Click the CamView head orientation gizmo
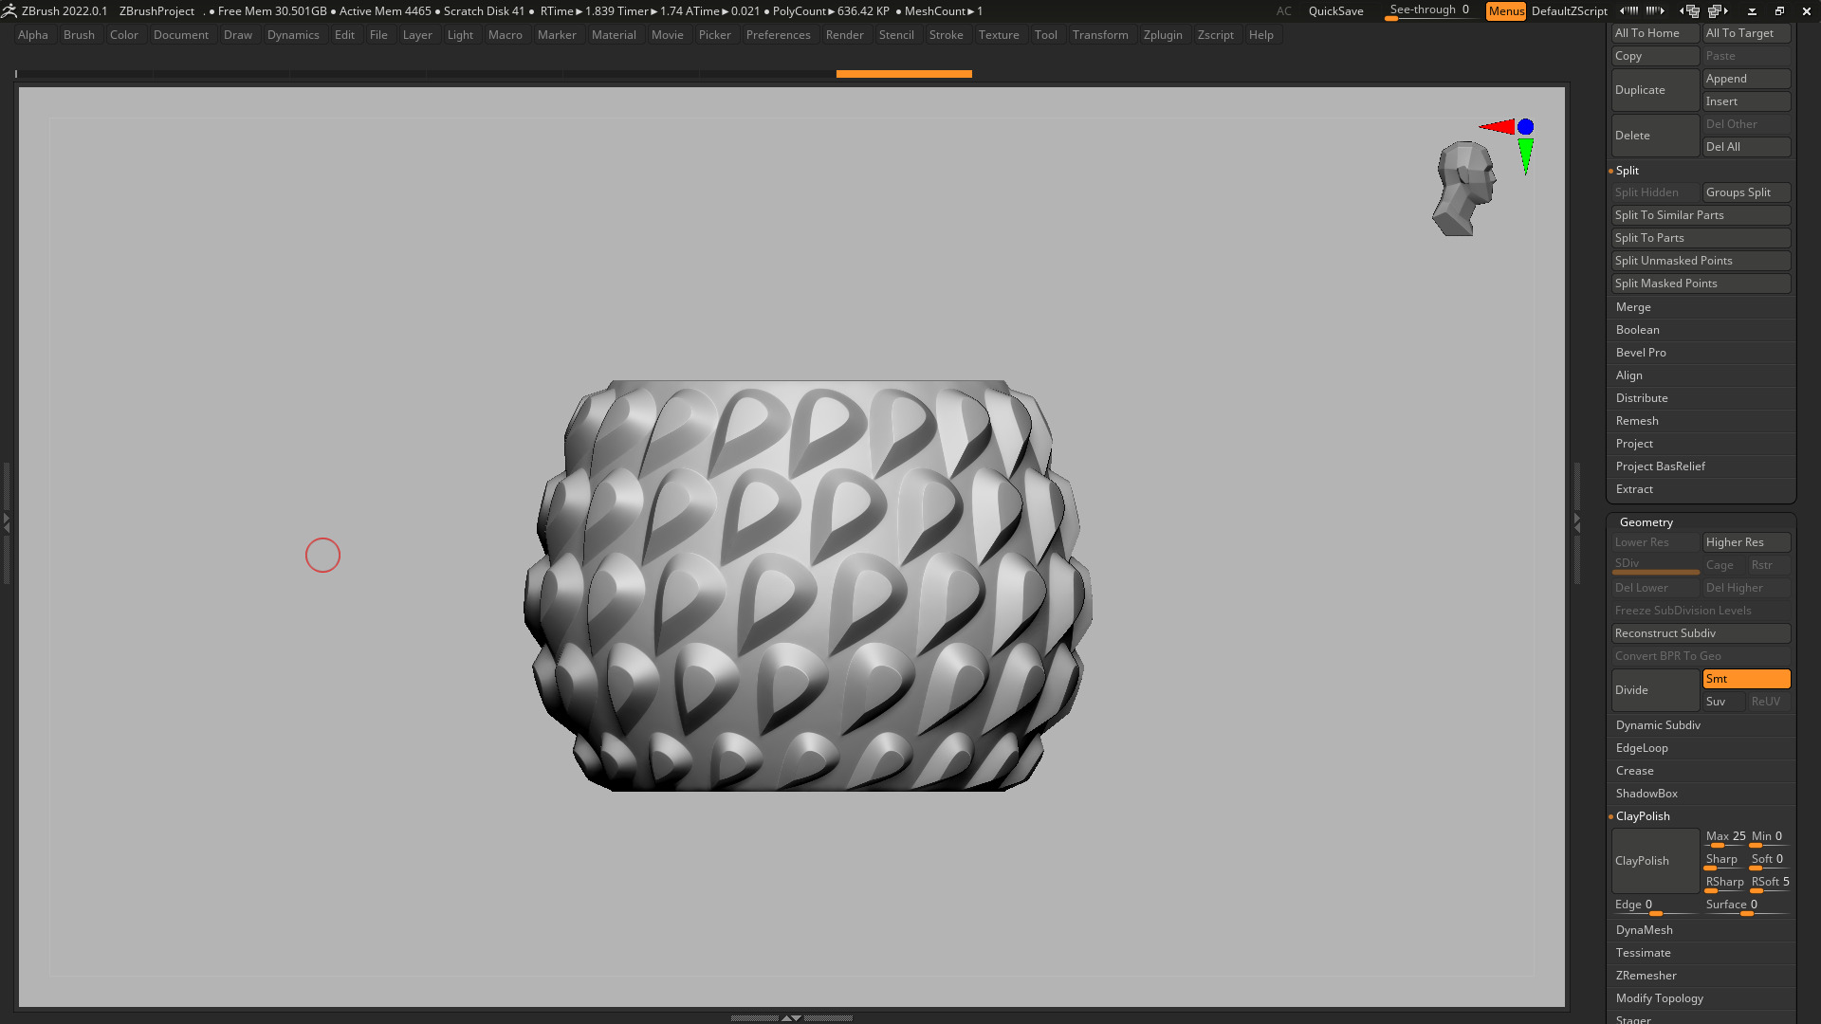This screenshot has height=1024, width=1821. 1465,189
